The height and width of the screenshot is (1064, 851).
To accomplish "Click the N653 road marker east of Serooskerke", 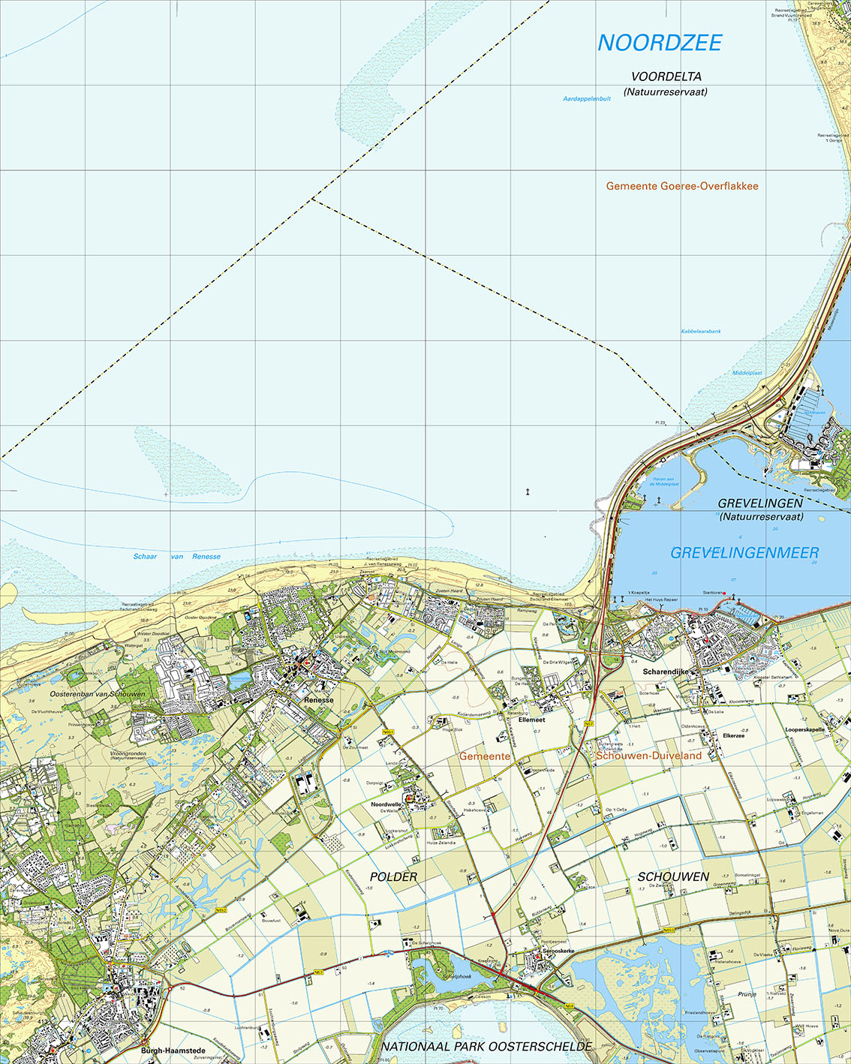I will (x=669, y=930).
